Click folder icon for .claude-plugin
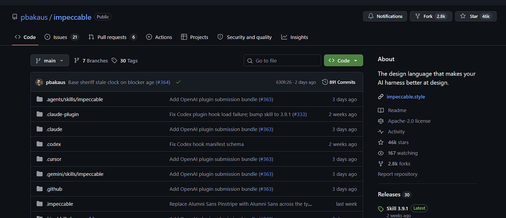506x218 pixels. click(x=39, y=114)
